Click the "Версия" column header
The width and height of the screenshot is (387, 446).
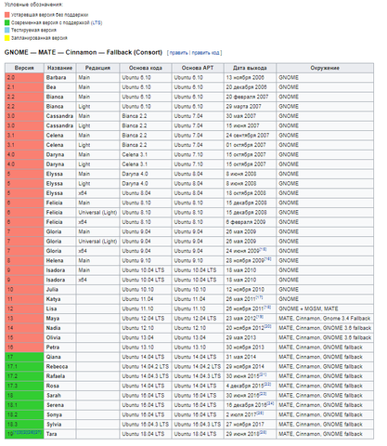coord(24,68)
